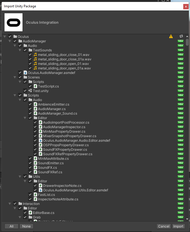Uncheck the SoundFX.cs checkbox
Image resolution: width=190 pixels, height=232 pixels.
pyautogui.click(x=30, y=167)
